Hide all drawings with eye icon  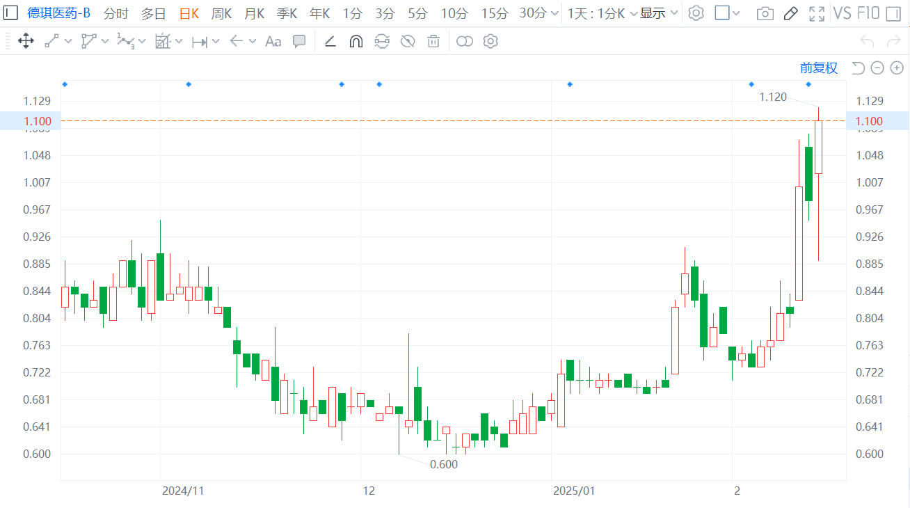(408, 41)
